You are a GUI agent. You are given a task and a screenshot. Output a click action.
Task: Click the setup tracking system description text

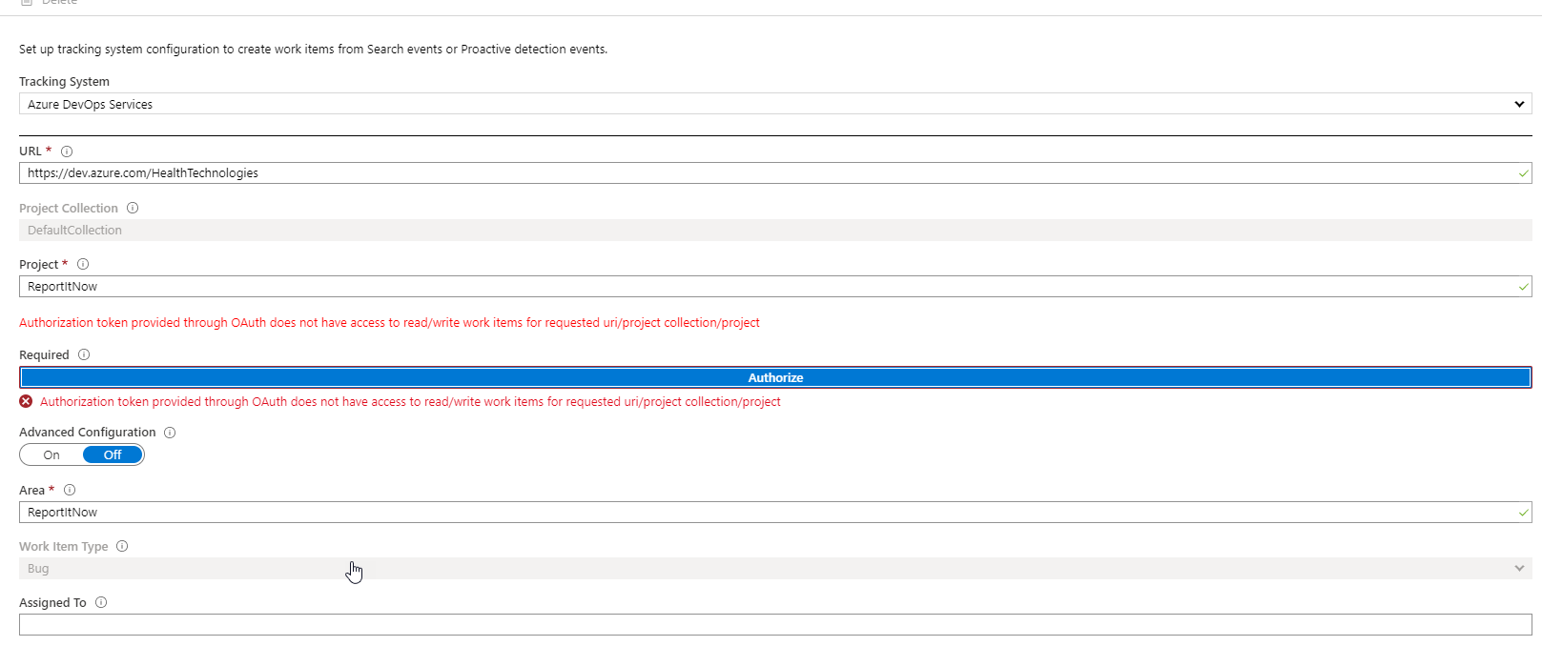(x=313, y=49)
